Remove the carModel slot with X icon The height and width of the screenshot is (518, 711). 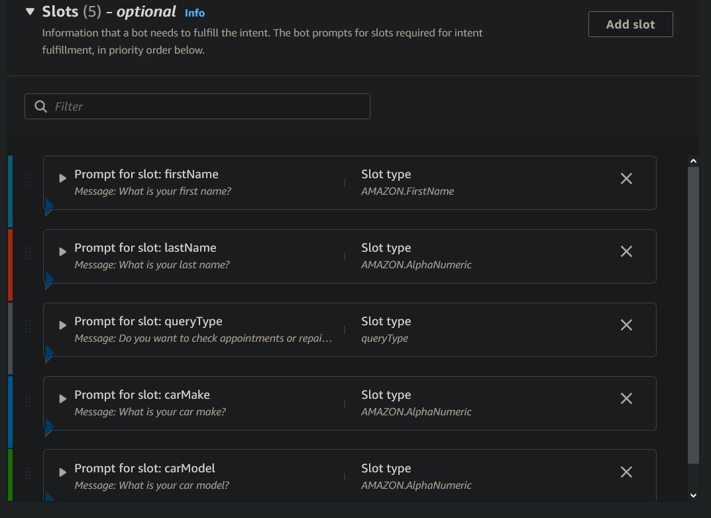click(x=626, y=472)
